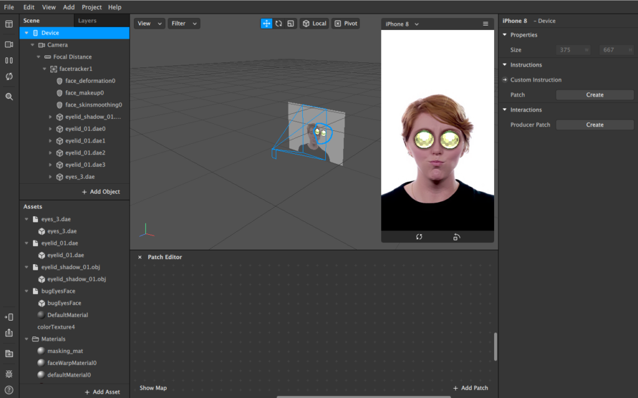638x398 pixels.
Task: Open the File menu
Action: [x=9, y=7]
